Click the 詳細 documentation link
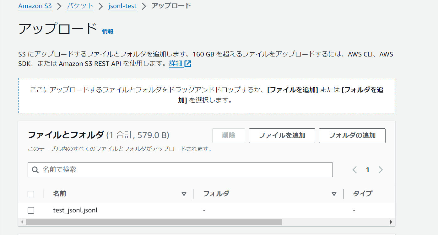Image resolution: width=438 pixels, height=235 pixels. (176, 63)
